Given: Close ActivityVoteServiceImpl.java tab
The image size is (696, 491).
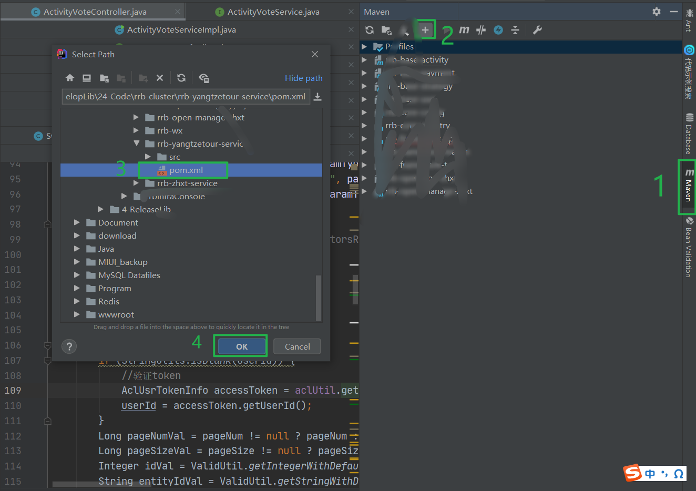Looking at the screenshot, I should 351,30.
